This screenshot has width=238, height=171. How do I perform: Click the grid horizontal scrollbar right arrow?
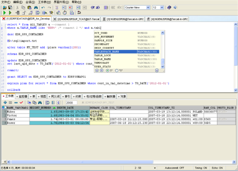tap(234, 162)
